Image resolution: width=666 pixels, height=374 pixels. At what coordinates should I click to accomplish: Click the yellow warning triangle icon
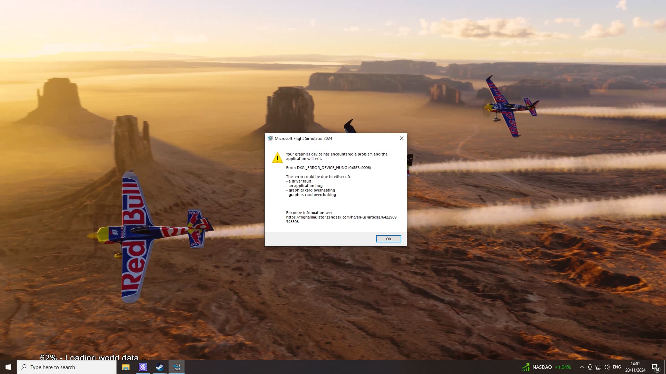tap(277, 158)
